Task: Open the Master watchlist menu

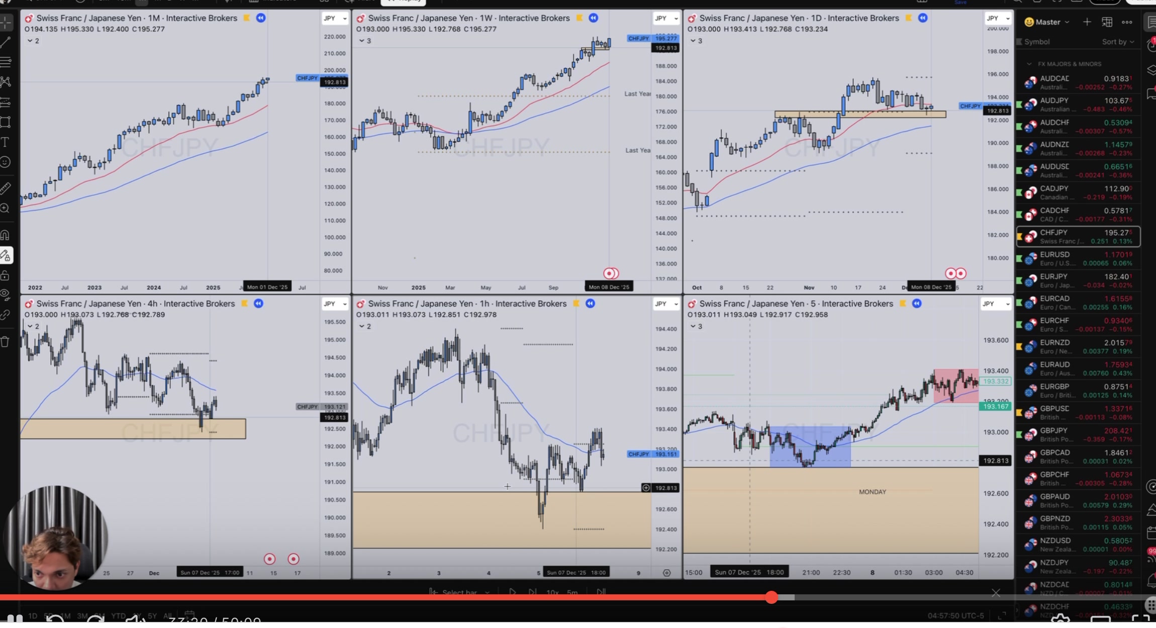Action: point(1048,22)
